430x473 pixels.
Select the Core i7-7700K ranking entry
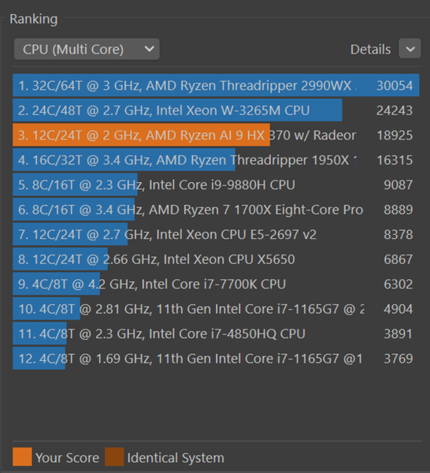click(216, 284)
